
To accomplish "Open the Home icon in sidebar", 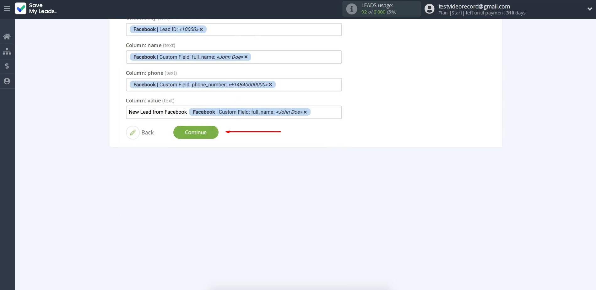I will tap(7, 36).
